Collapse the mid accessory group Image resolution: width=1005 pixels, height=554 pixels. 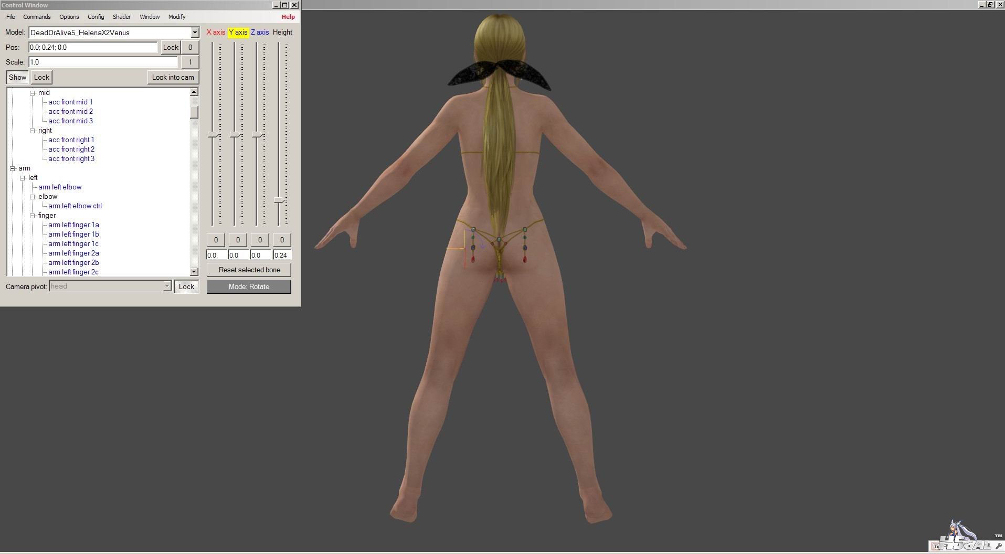click(33, 93)
